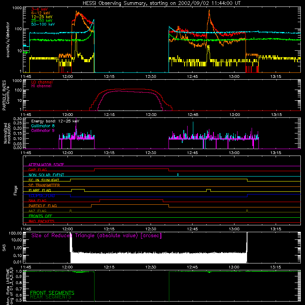Screen dimensions: 305x305
Task: Click the raised GAP FLAG segment
Action: click(x=132, y=169)
